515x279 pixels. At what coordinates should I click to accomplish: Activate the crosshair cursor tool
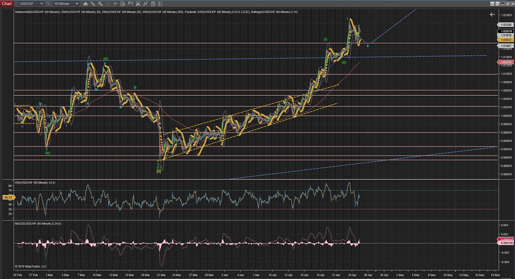(x=115, y=4)
